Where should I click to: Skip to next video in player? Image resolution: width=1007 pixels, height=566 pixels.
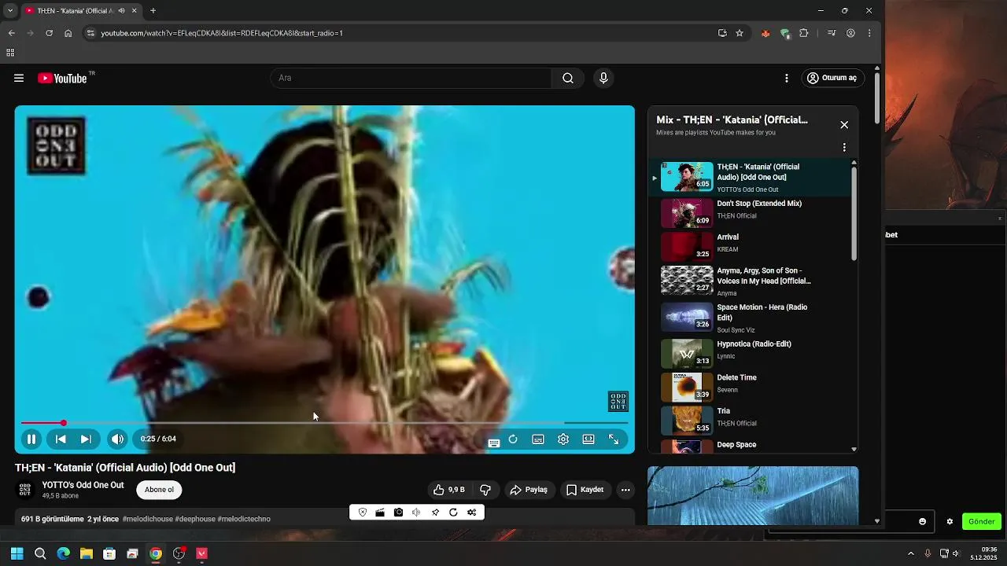(x=86, y=439)
